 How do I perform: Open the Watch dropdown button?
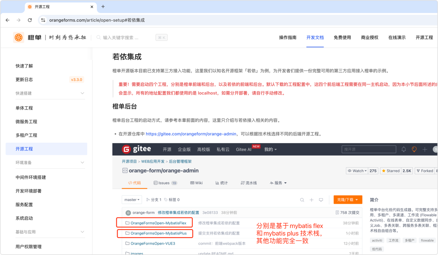click(357, 171)
